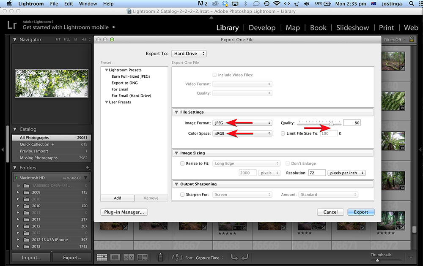423x266 pixels.
Task: Open Survey view icon in the toolbar
Action: pyautogui.click(x=142, y=258)
